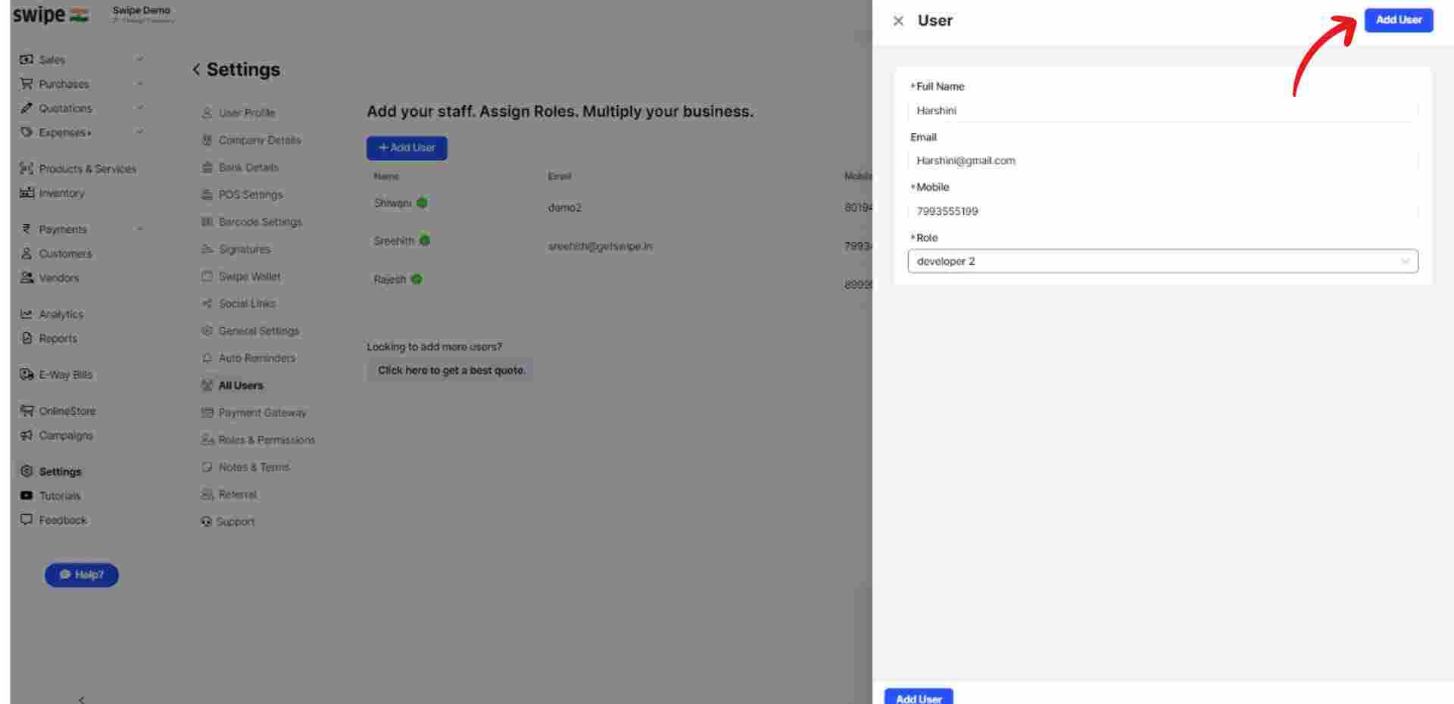The height and width of the screenshot is (704, 1454).
Task: Click the Quotations pencil icon in the sidebar
Action: pyautogui.click(x=27, y=108)
